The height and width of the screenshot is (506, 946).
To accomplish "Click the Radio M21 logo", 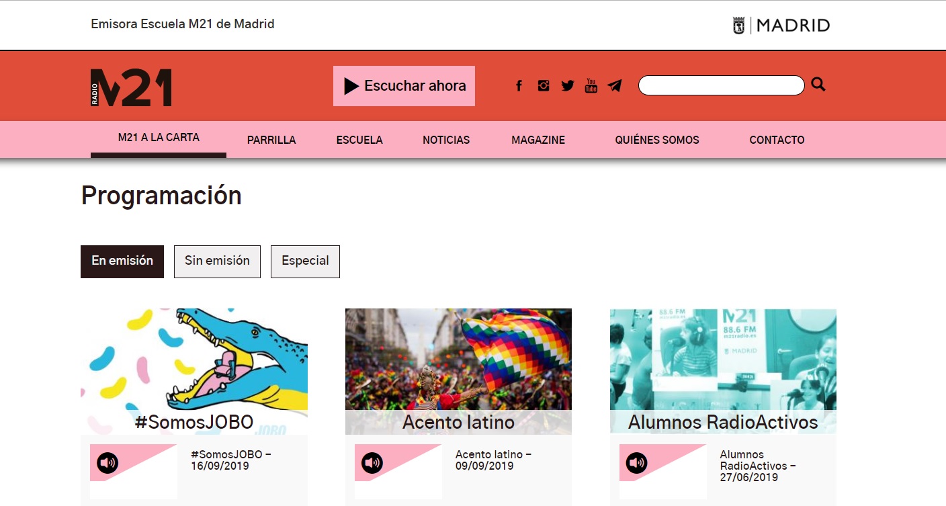I will [x=131, y=87].
